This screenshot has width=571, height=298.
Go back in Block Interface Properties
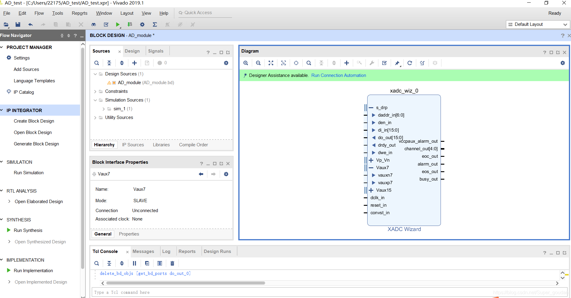201,174
